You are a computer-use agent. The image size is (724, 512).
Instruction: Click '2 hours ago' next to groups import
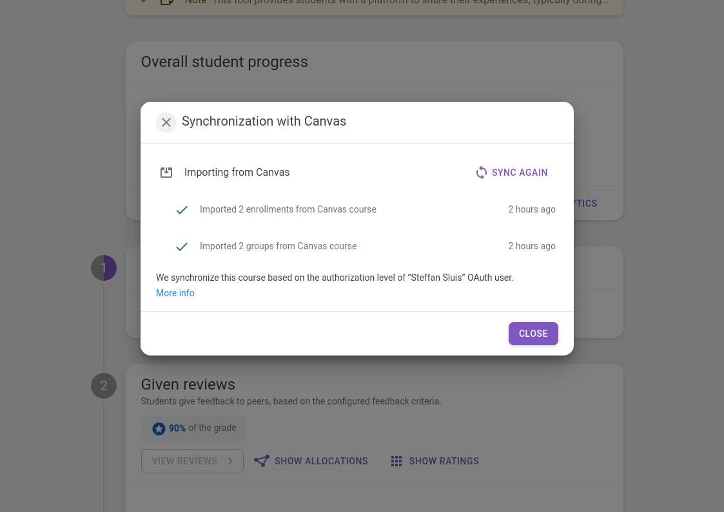click(531, 246)
